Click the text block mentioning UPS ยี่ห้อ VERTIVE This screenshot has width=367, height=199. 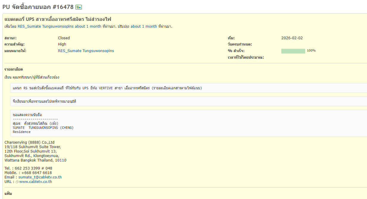[107, 88]
